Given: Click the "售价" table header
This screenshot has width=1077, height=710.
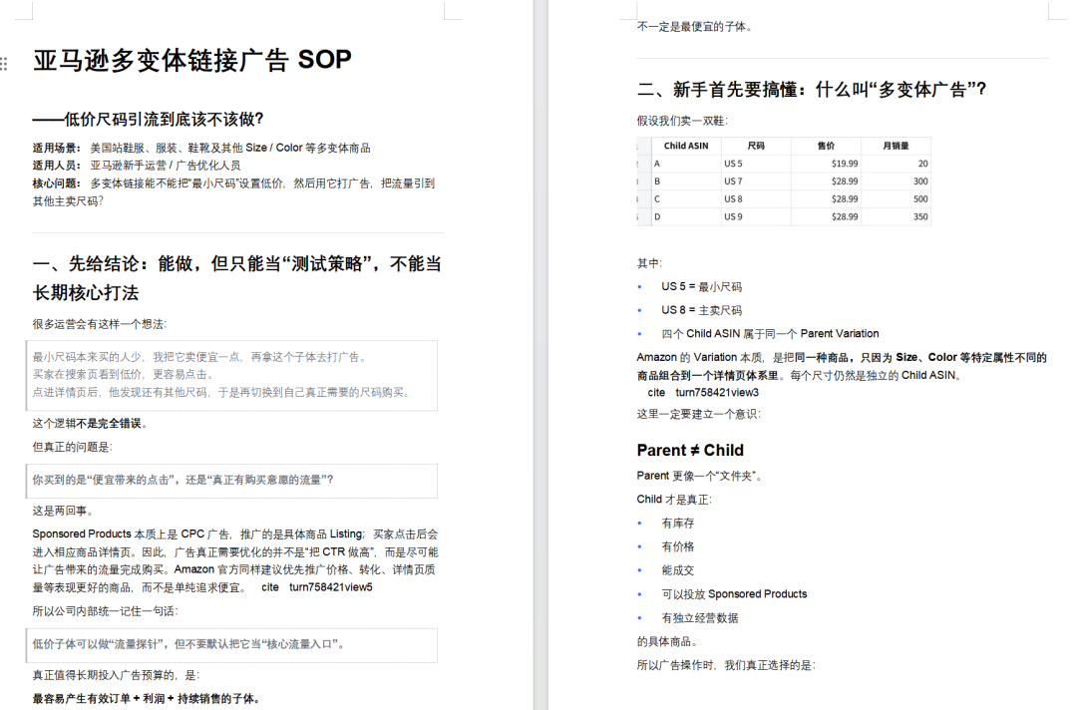Looking at the screenshot, I should coord(826,146).
